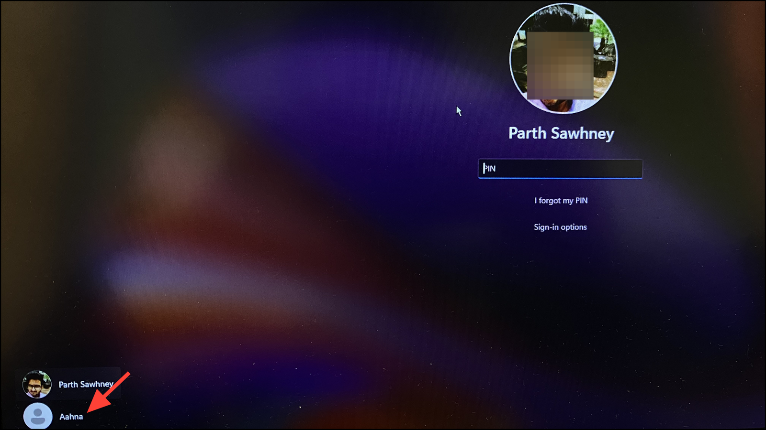Expand the Sign-in options list

tap(560, 227)
